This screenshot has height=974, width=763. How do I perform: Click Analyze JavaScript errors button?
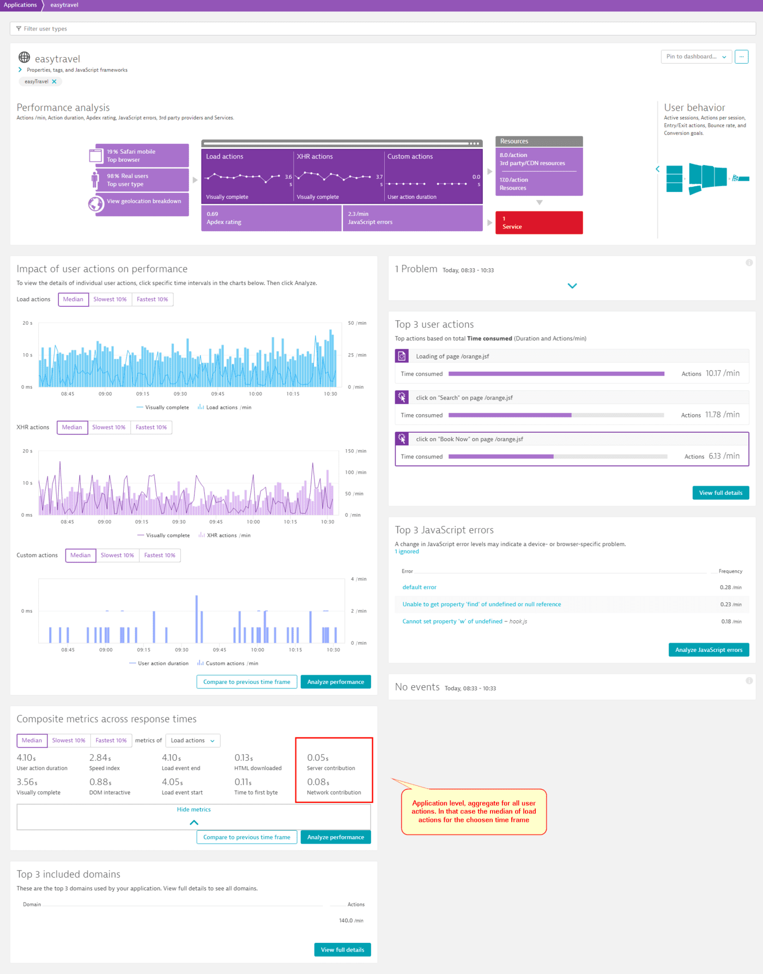click(x=708, y=650)
